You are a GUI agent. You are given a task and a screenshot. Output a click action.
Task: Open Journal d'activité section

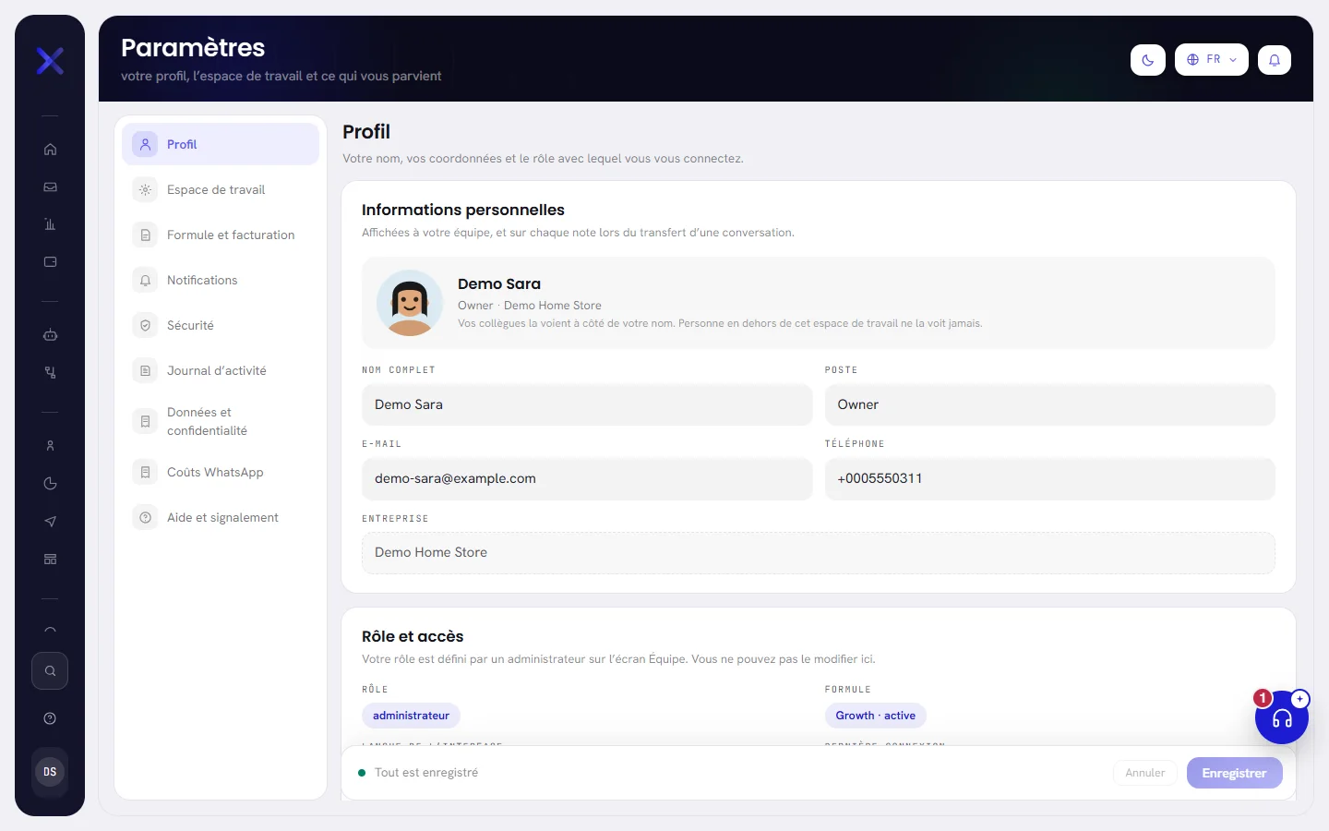click(221, 371)
